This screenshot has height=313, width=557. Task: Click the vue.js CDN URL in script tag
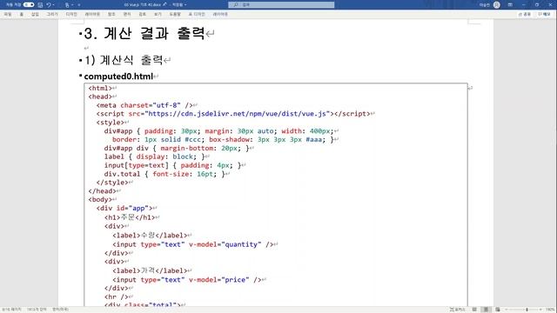(237, 114)
